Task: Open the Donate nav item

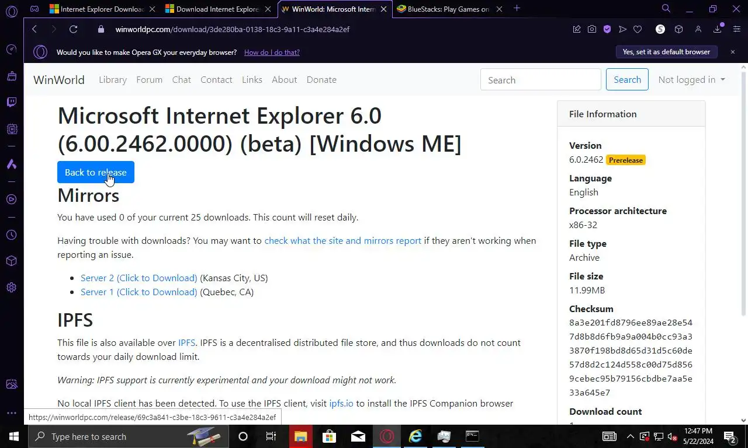Action: click(x=321, y=80)
